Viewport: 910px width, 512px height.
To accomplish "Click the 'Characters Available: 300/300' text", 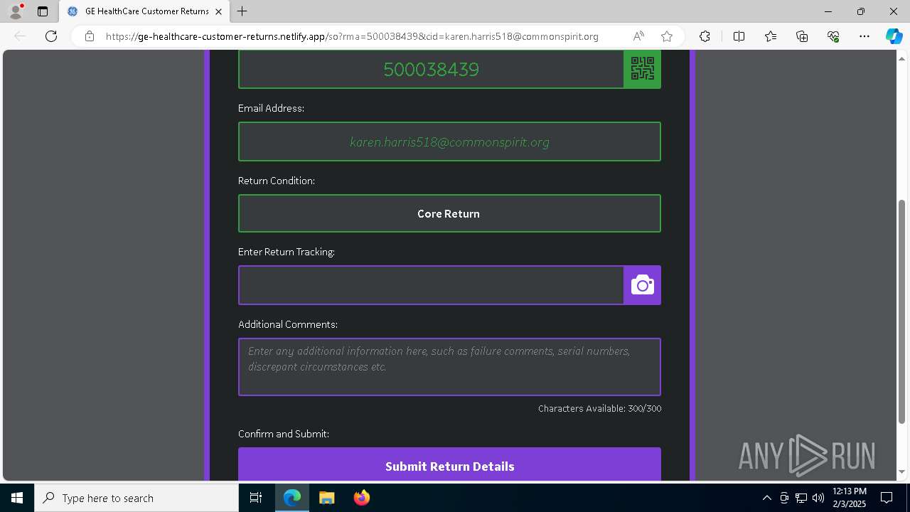I will pos(599,408).
